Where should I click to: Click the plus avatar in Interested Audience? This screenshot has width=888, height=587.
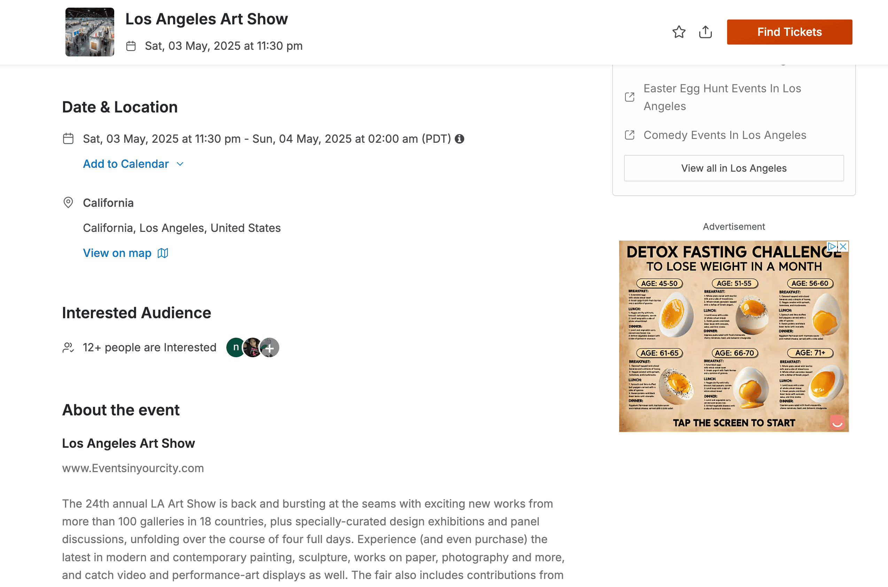[x=270, y=348]
